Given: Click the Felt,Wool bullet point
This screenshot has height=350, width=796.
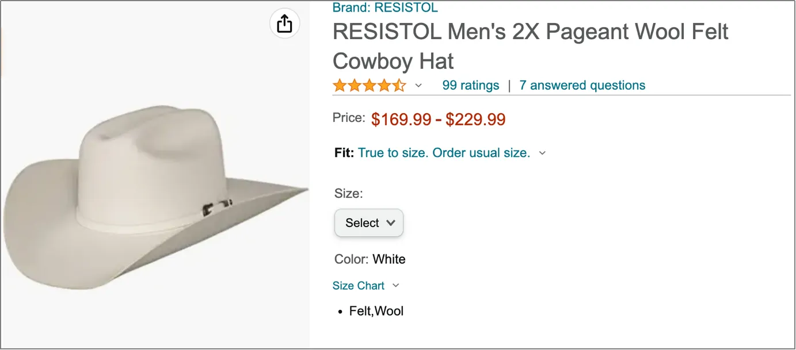Looking at the screenshot, I should point(376,311).
